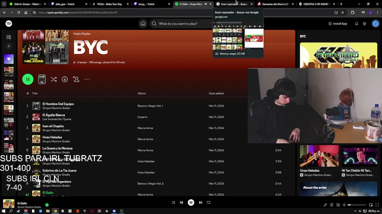The height and width of the screenshot is (214, 382).
Task: Adjust the volume slider
Action: (357, 205)
